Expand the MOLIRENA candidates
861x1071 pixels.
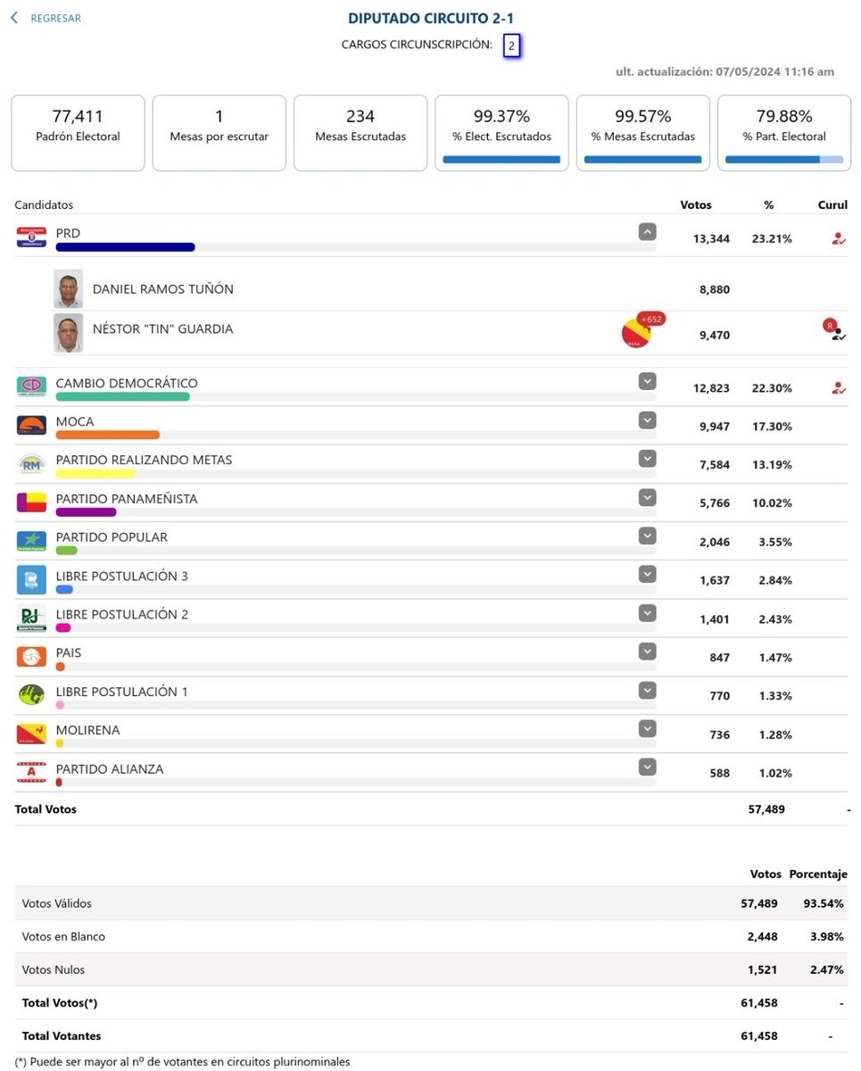[648, 728]
